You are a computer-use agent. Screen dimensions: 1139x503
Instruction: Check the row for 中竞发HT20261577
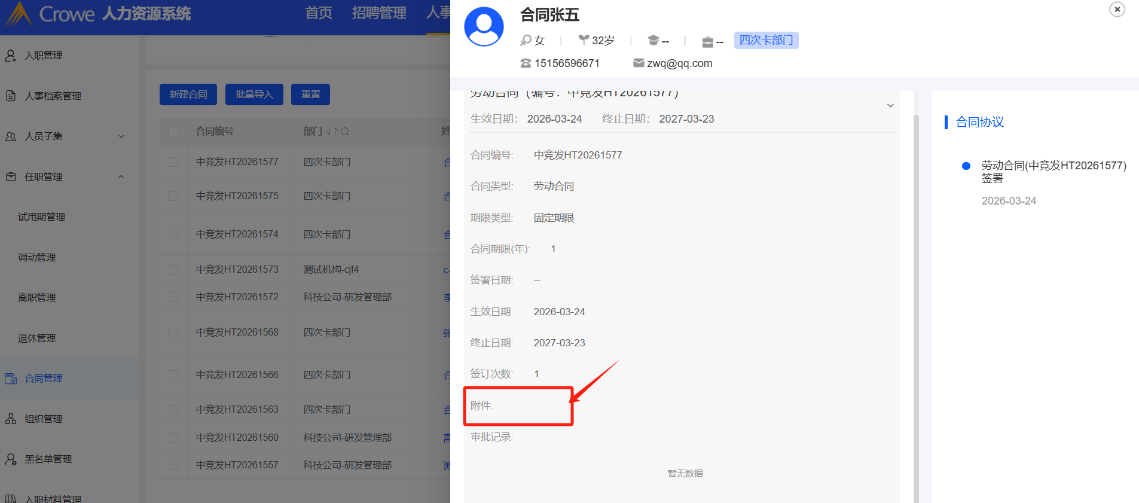coord(173,162)
